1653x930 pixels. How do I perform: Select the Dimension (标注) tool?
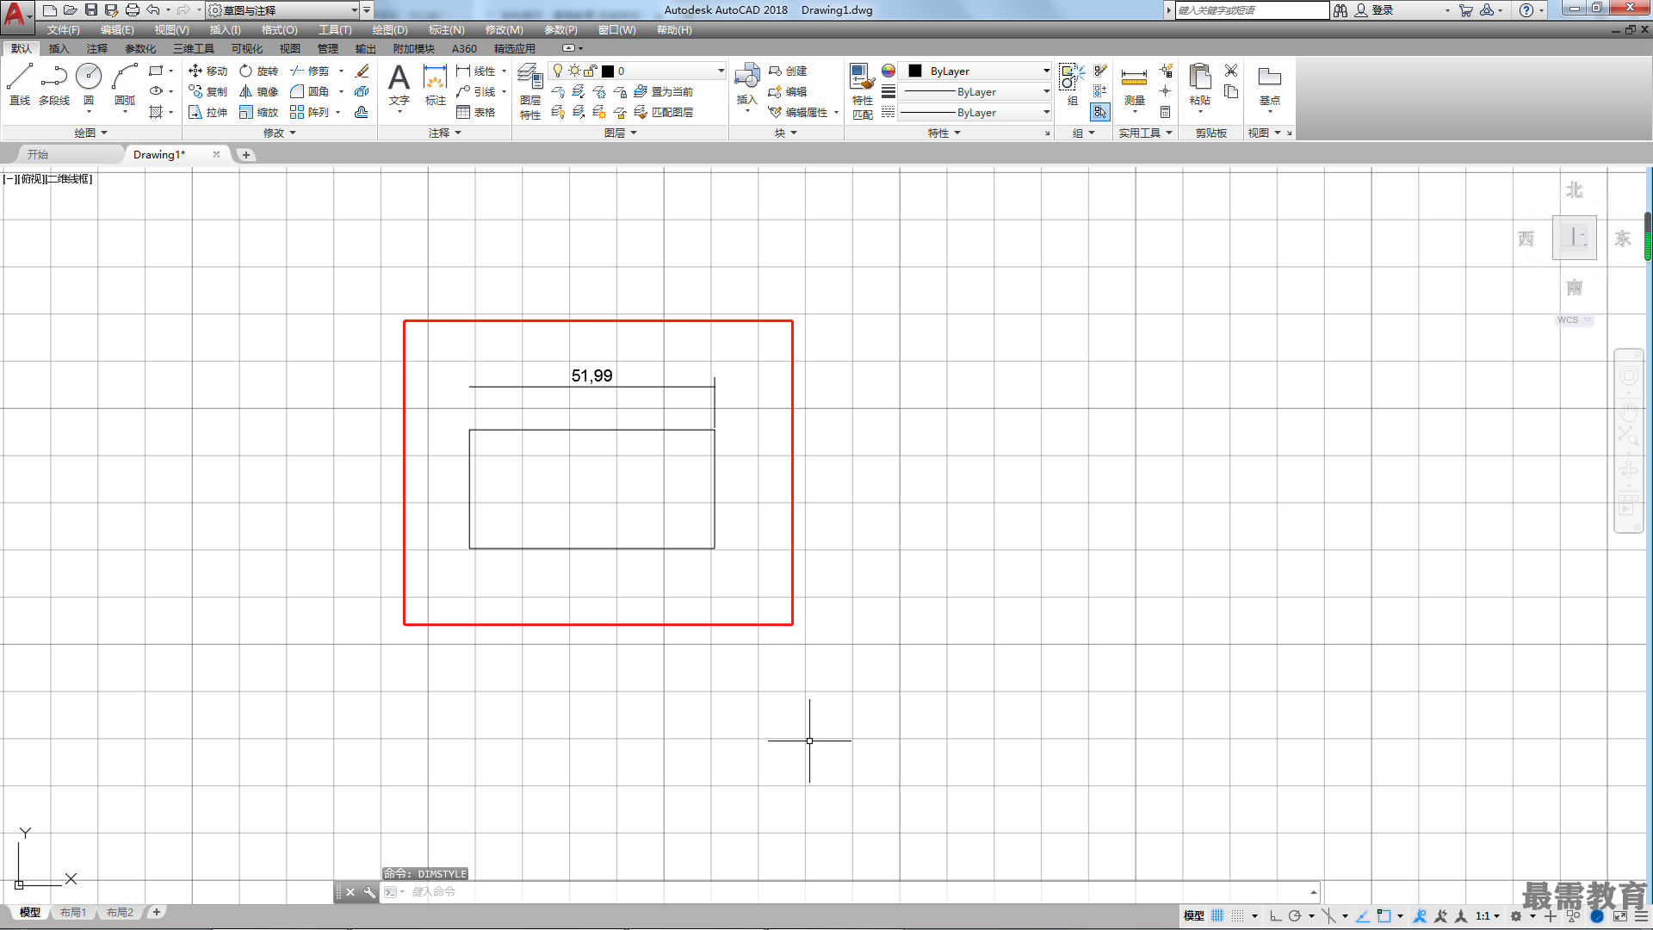tap(436, 84)
